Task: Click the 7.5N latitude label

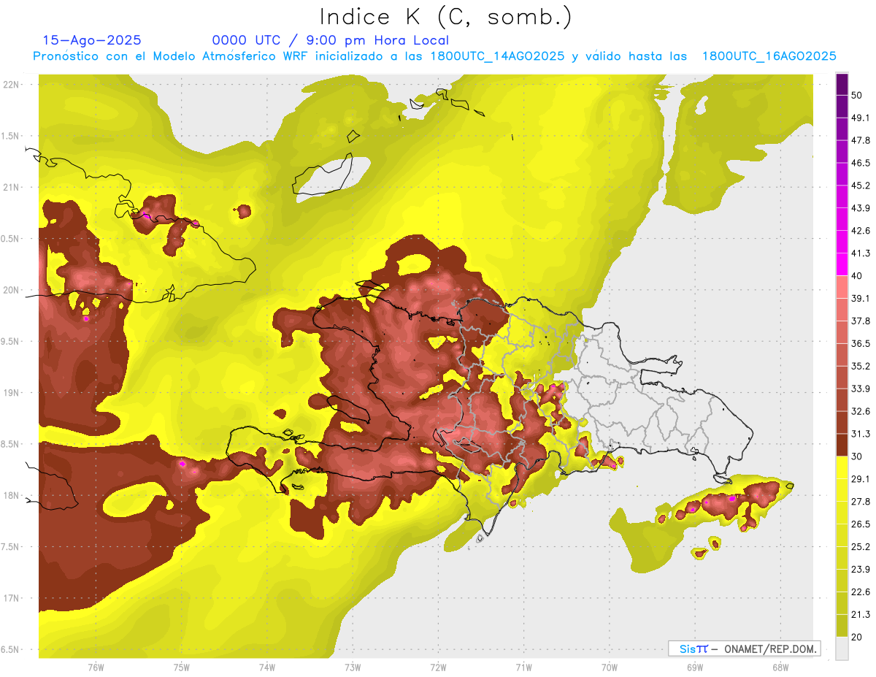Action: 11,546
